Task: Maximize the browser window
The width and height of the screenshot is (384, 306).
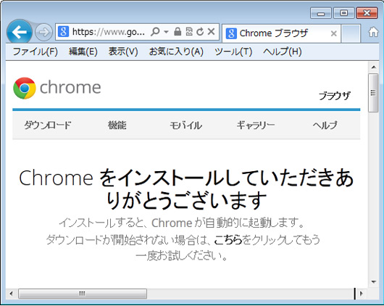Action: pyautogui.click(x=344, y=13)
